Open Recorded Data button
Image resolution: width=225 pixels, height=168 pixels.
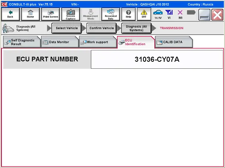(x=110, y=14)
